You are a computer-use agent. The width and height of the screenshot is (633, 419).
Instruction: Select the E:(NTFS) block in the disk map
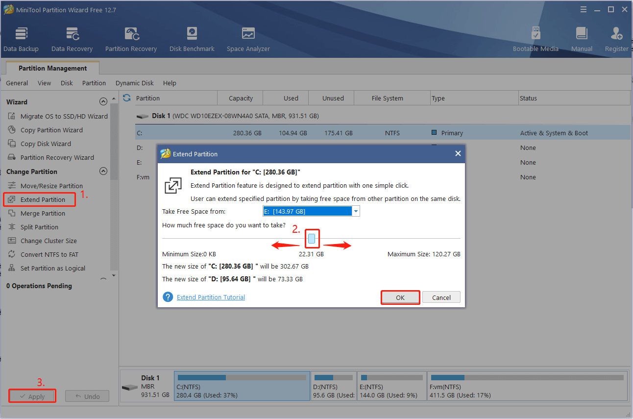tap(391, 386)
